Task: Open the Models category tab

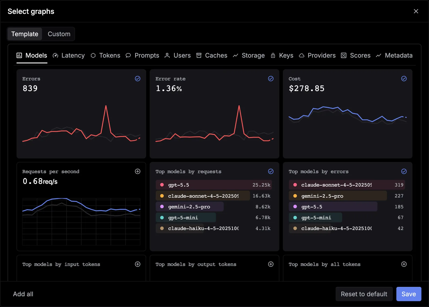Action: [32, 55]
